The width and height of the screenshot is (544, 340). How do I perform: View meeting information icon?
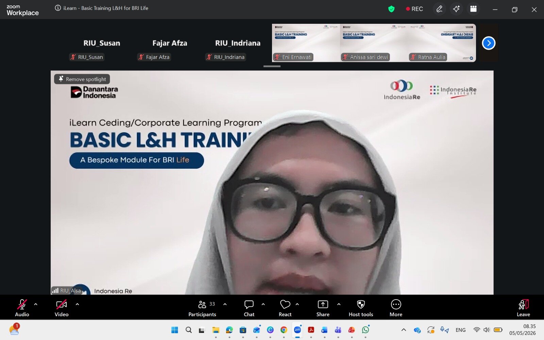click(x=58, y=8)
